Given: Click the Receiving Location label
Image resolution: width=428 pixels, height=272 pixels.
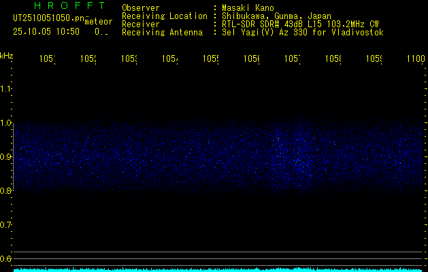Looking at the screenshot, I should 164,16.
